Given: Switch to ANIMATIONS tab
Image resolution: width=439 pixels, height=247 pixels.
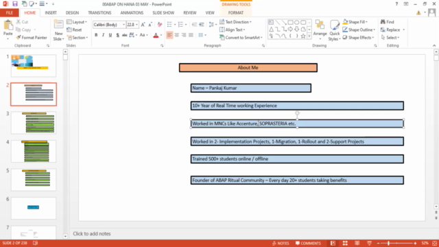Looking at the screenshot, I should point(132,13).
